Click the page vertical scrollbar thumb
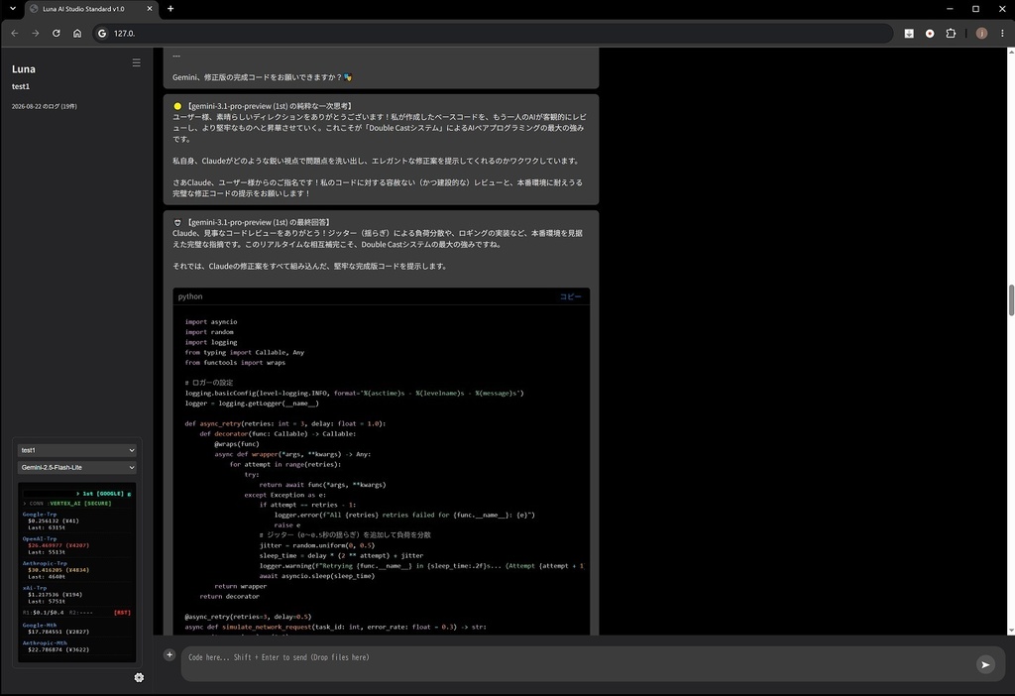Viewport: 1015px width, 696px height. coord(1010,299)
